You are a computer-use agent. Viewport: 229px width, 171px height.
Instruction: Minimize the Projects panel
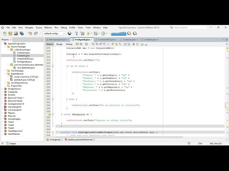tap(42, 40)
